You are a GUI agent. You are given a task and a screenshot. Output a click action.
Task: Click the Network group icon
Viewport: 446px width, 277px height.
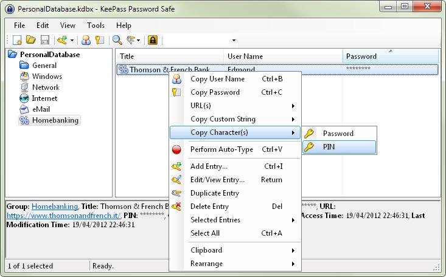[24, 87]
